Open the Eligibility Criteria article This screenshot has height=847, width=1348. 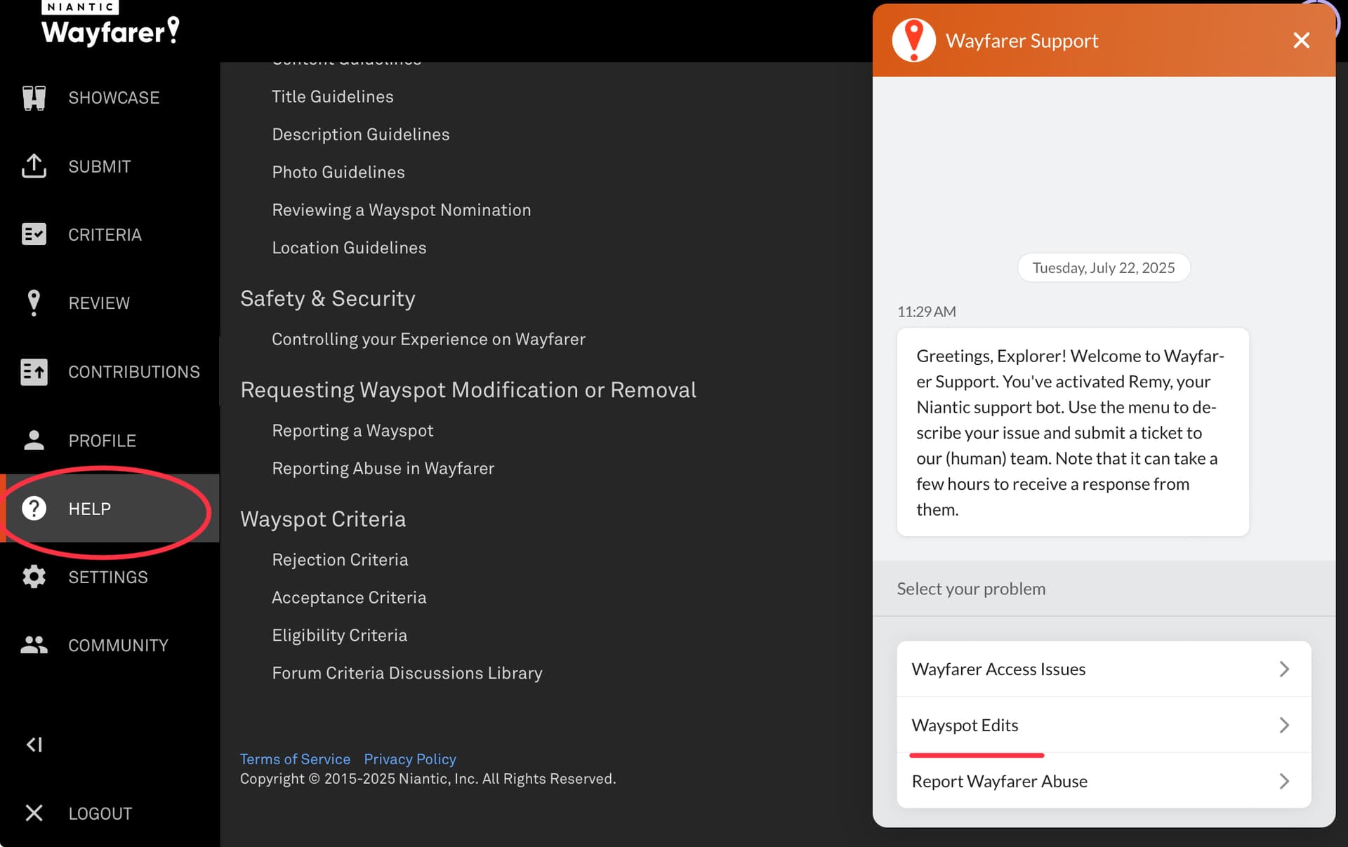pyautogui.click(x=339, y=635)
